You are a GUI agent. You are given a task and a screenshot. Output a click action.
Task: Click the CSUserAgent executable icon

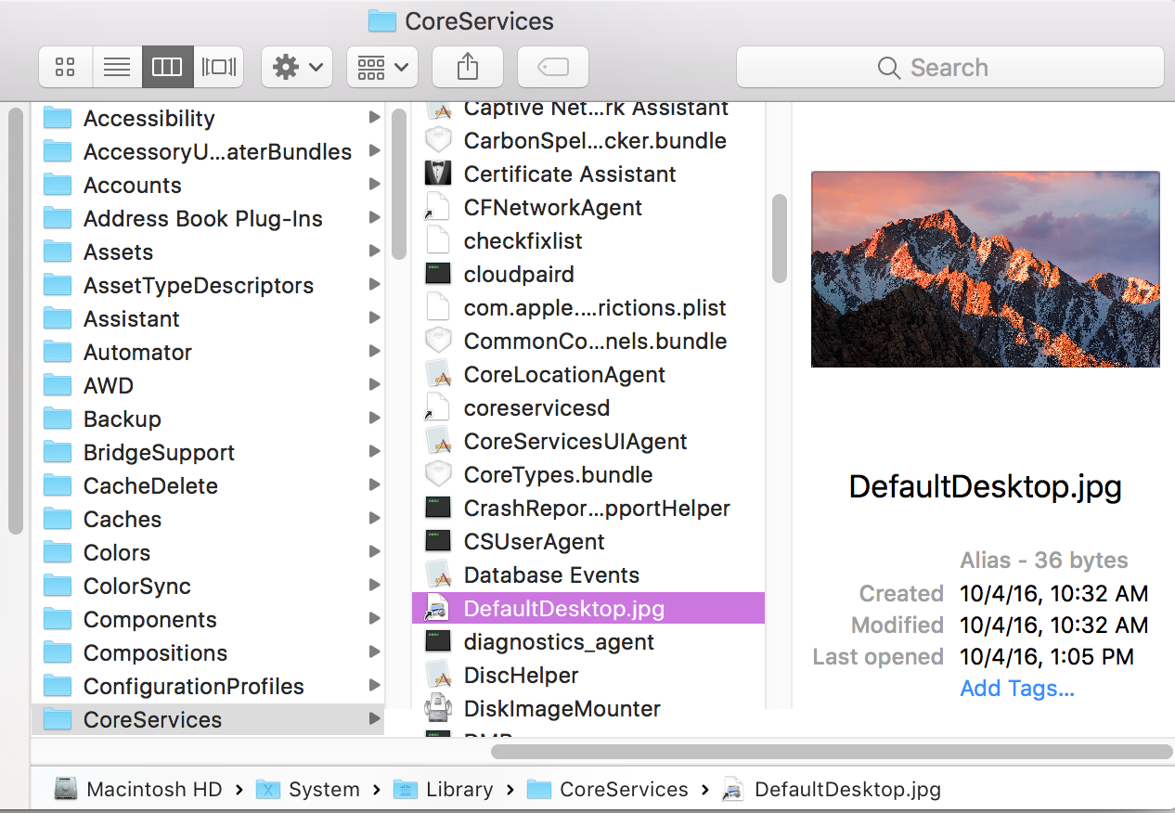(437, 541)
